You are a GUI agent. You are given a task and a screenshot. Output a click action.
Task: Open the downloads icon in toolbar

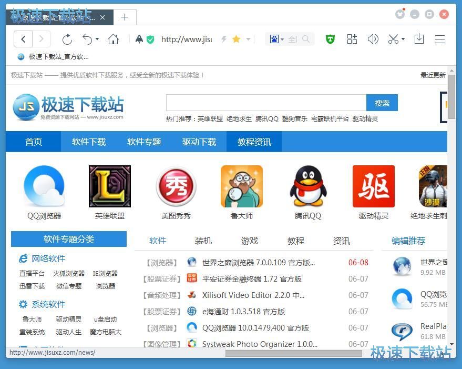tap(419, 39)
